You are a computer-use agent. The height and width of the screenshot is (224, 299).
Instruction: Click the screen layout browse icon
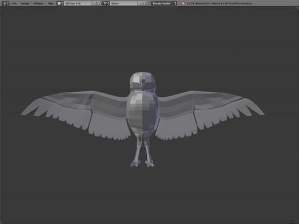tap(60, 4)
